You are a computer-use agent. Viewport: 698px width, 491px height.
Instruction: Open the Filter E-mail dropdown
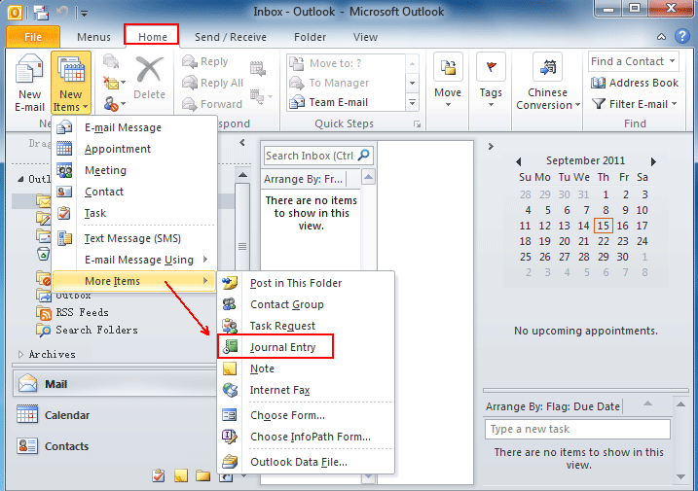[635, 104]
